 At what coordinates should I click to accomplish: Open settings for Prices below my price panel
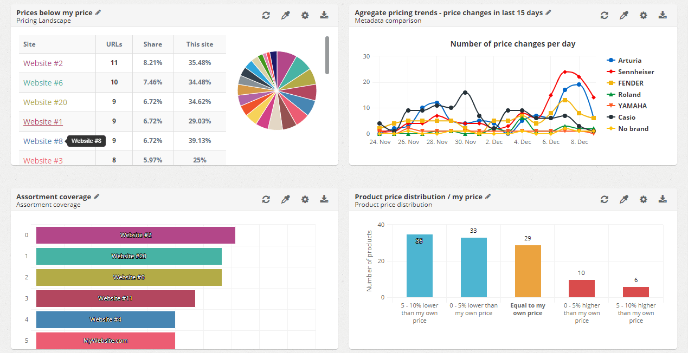pos(305,15)
